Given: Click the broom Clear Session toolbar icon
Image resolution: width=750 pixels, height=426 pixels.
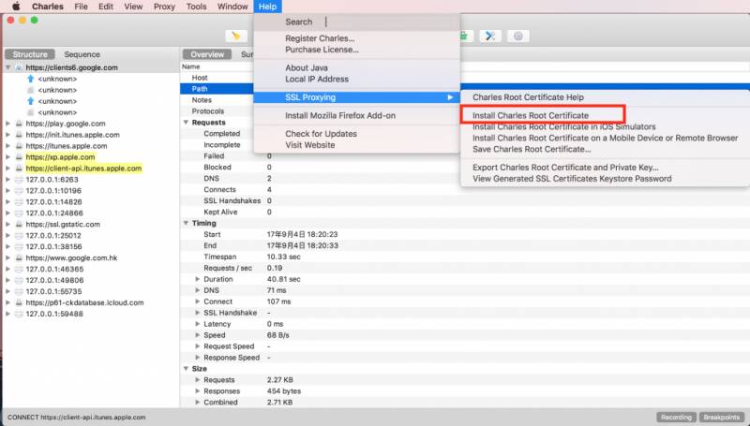Looking at the screenshot, I should [x=236, y=37].
